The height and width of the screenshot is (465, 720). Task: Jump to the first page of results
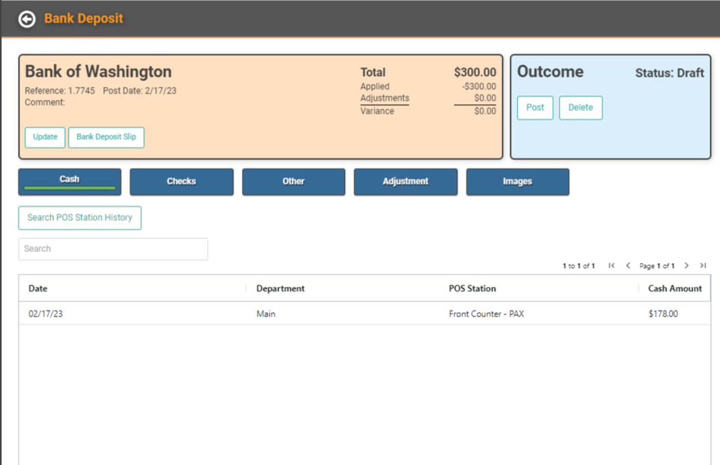[x=612, y=266]
